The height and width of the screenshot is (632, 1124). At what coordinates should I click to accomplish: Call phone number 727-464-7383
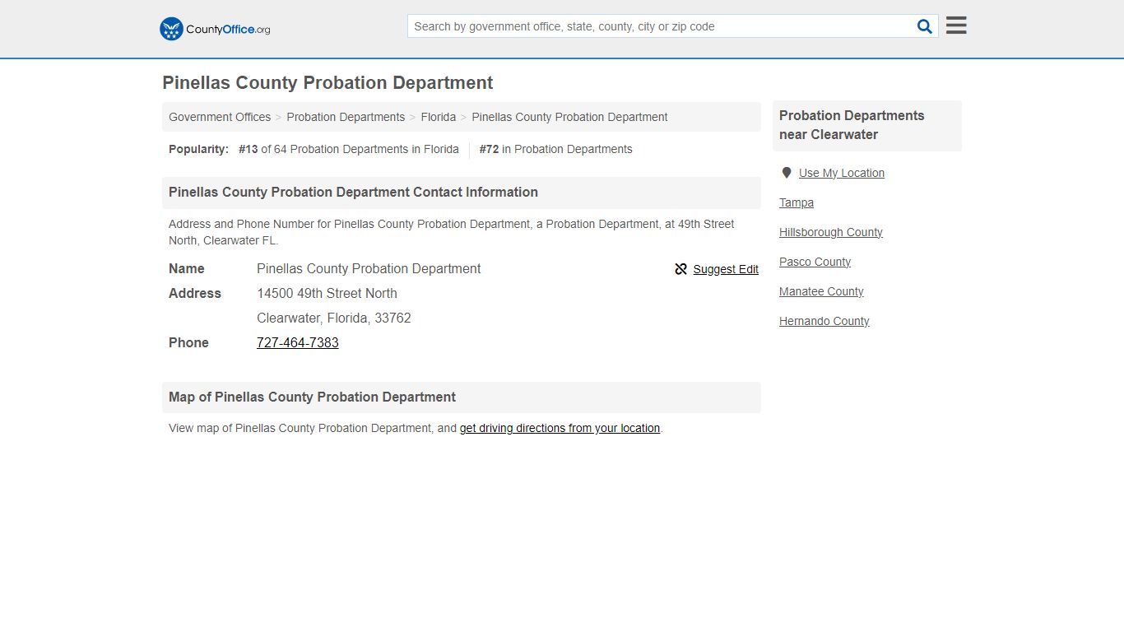point(298,342)
